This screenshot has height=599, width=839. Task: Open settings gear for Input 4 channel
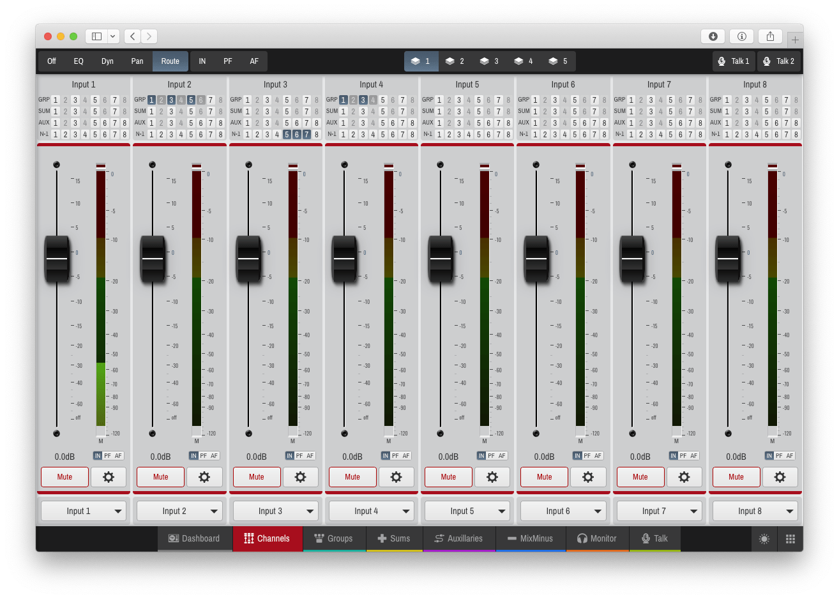point(397,477)
